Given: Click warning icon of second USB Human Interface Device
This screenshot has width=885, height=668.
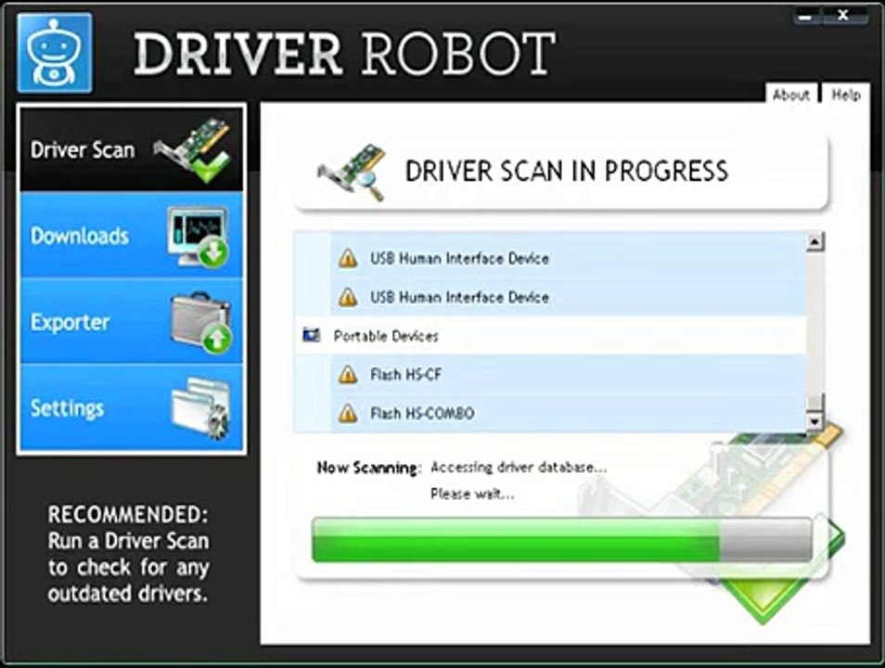Looking at the screenshot, I should click(x=348, y=297).
